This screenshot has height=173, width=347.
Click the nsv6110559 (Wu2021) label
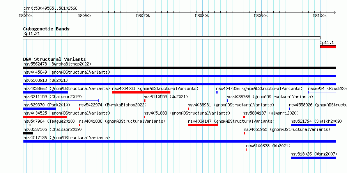pos(166,97)
